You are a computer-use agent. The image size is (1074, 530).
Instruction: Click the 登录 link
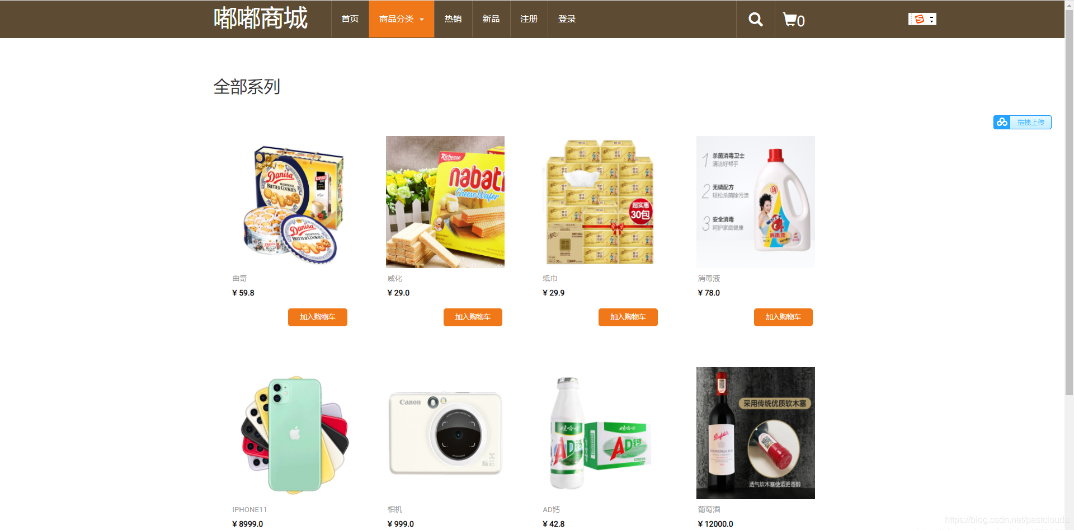[567, 19]
